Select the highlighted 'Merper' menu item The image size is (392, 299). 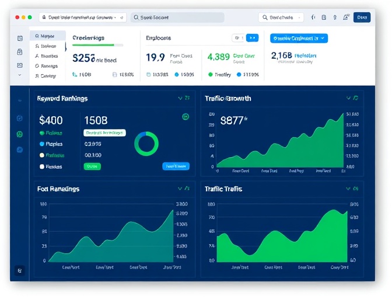tap(48, 36)
